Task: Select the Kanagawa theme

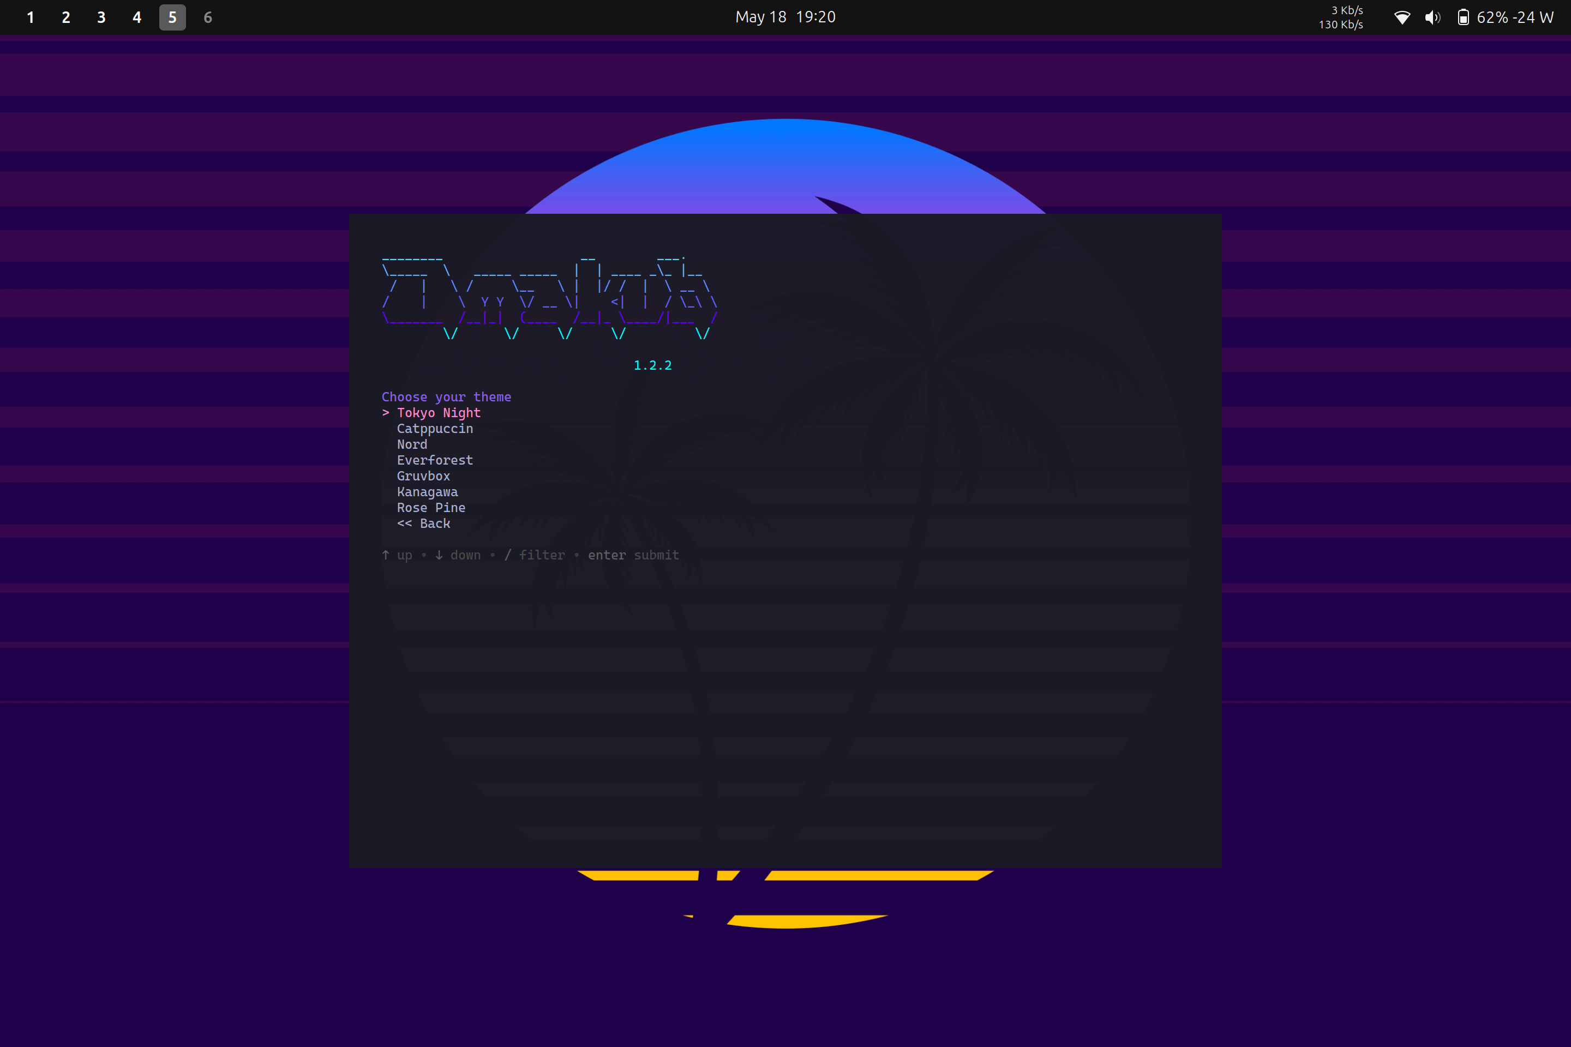Action: pos(428,492)
